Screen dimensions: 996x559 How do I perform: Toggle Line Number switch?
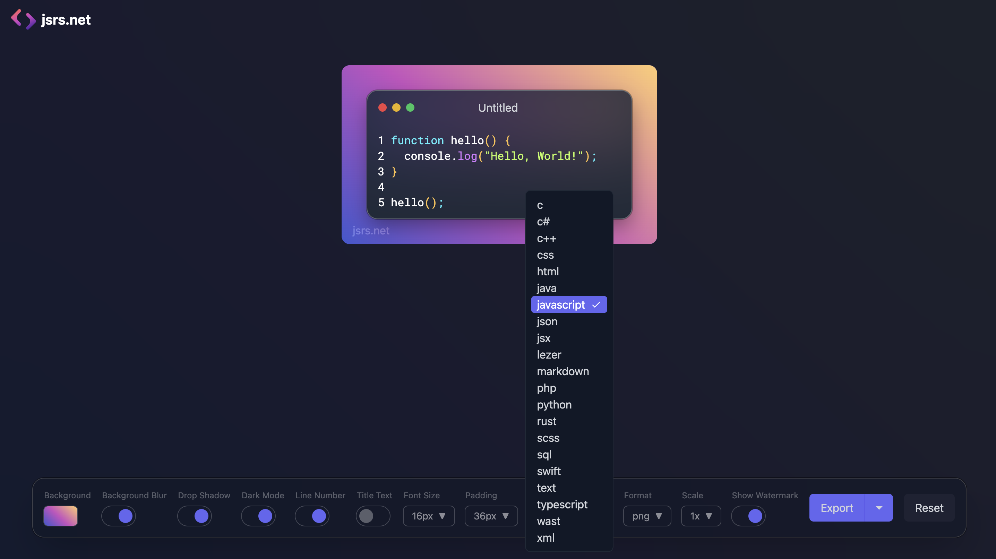pos(312,516)
